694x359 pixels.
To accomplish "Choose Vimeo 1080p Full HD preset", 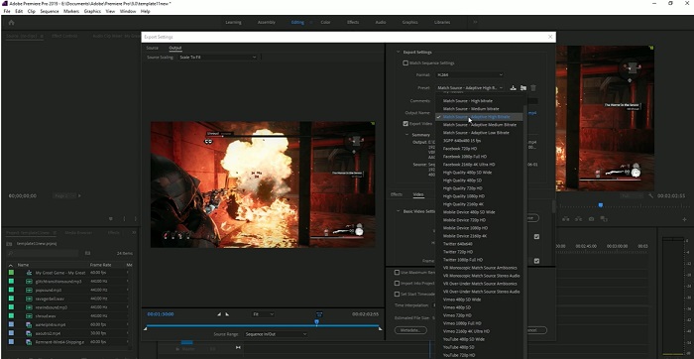I will (462, 323).
